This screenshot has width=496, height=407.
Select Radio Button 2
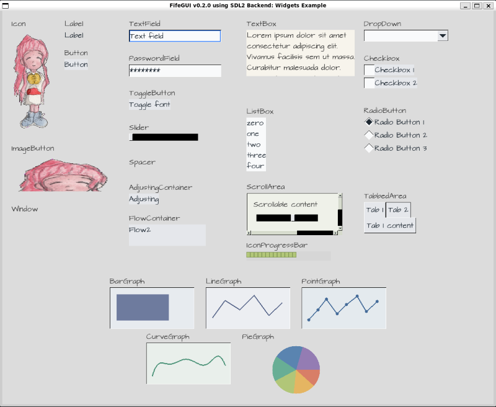pos(369,135)
